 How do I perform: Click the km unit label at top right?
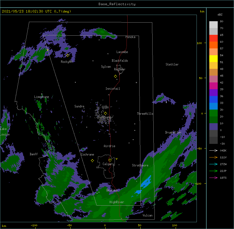(202, 11)
